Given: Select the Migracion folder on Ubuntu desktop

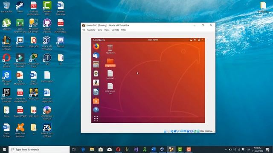Looking at the screenshot, I should 110,62.
